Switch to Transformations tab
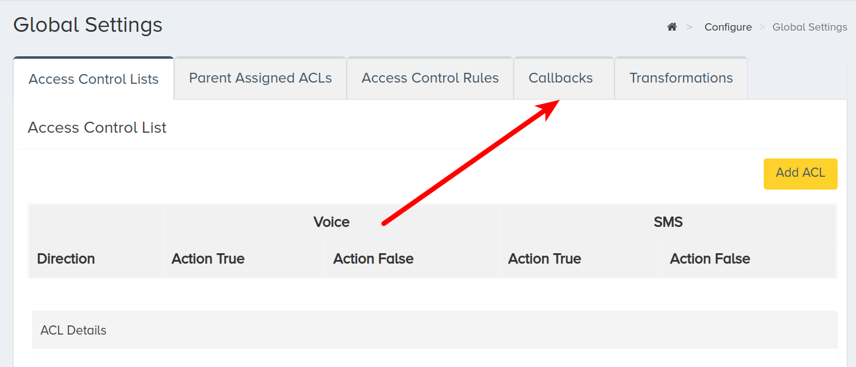 click(x=681, y=78)
